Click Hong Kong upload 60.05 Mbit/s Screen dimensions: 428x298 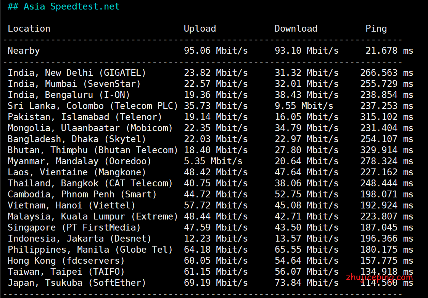click(216, 260)
